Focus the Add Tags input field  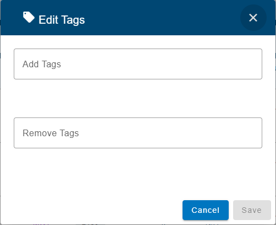point(138,64)
